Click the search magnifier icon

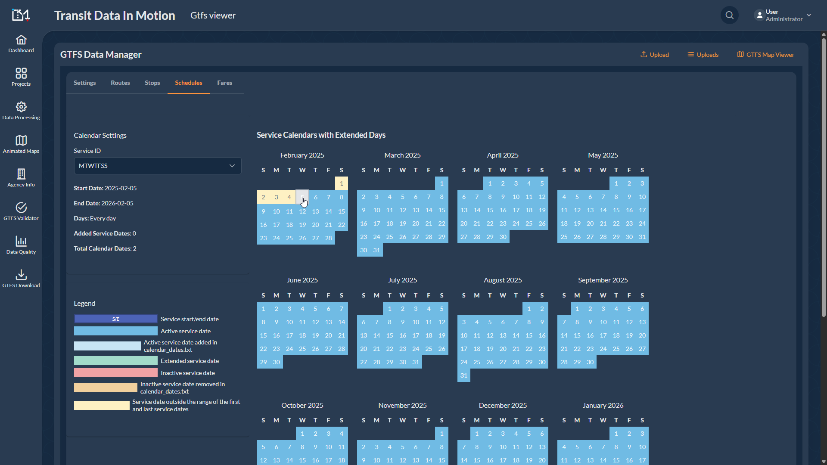click(729, 15)
